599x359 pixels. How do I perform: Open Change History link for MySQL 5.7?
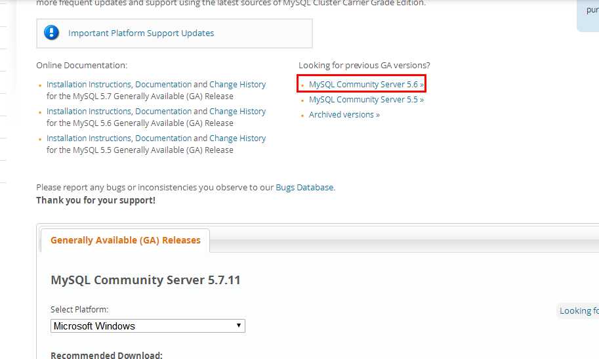[238, 84]
